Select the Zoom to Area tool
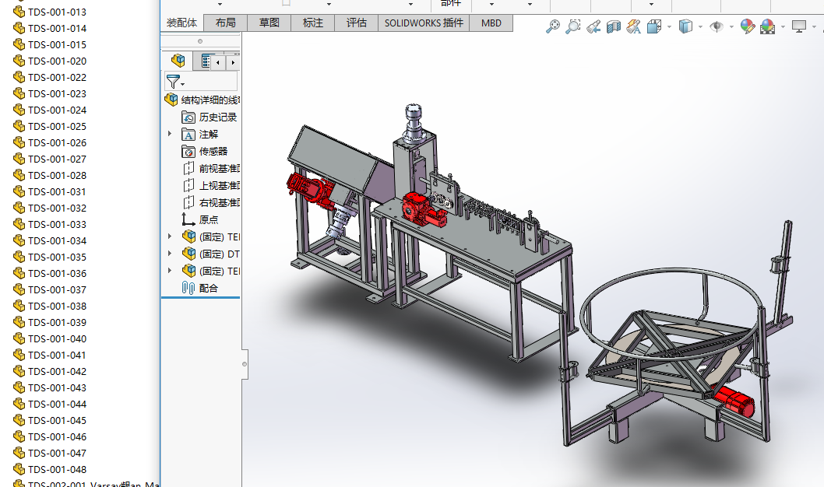 [573, 26]
